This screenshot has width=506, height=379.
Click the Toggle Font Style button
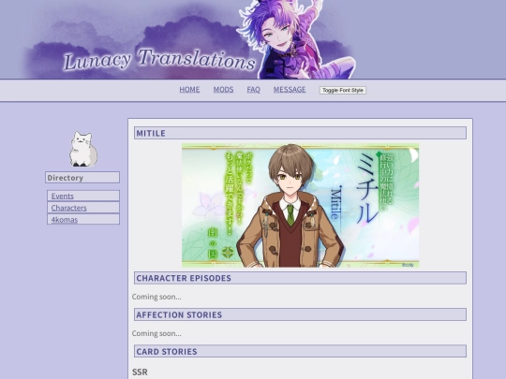[x=343, y=90]
